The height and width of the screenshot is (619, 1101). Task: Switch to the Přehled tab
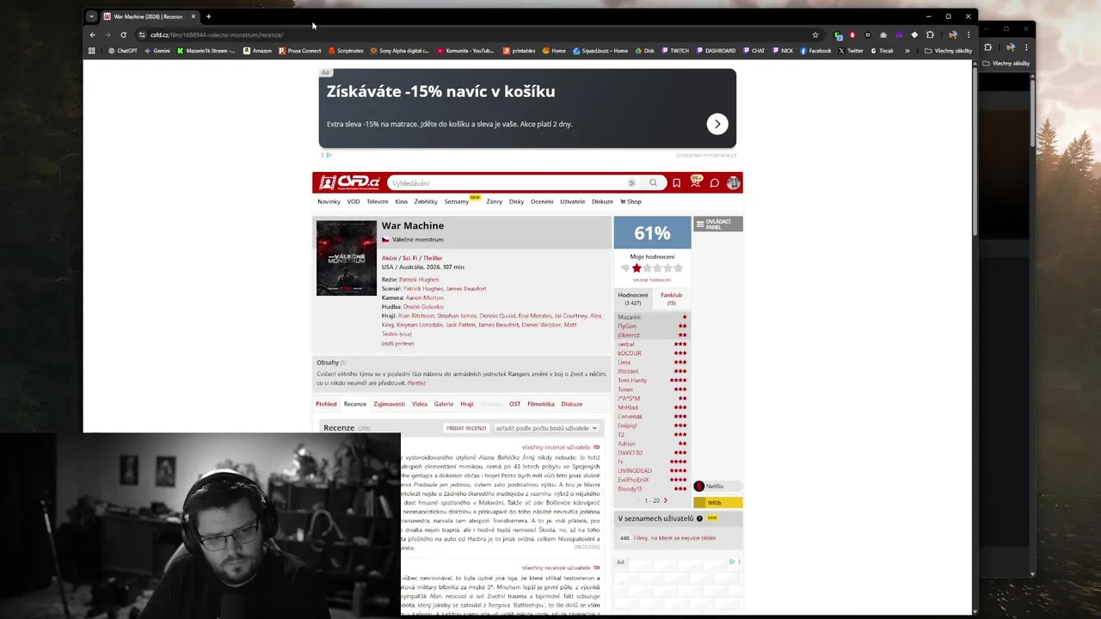(x=326, y=403)
